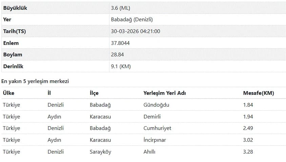Select the İncirpınar settlement row

(x=144, y=140)
